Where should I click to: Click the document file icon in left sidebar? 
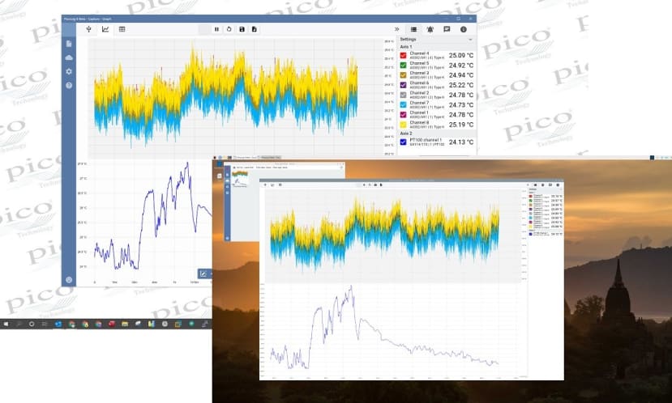(x=69, y=44)
